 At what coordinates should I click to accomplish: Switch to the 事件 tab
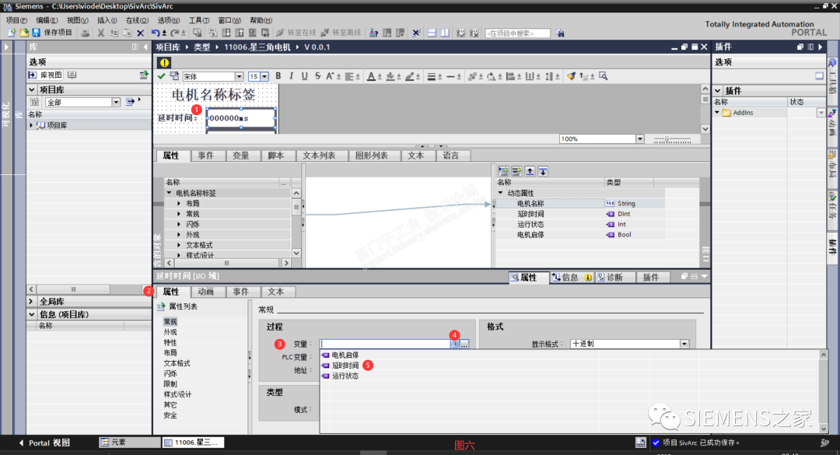click(x=207, y=156)
